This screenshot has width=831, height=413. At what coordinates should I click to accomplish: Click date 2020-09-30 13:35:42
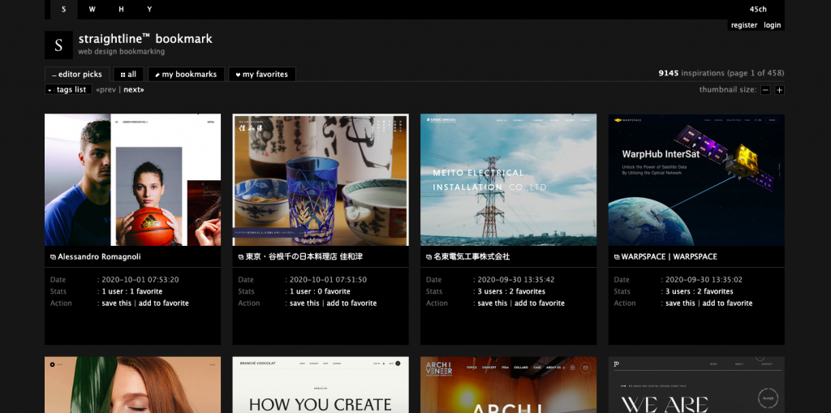(x=516, y=280)
